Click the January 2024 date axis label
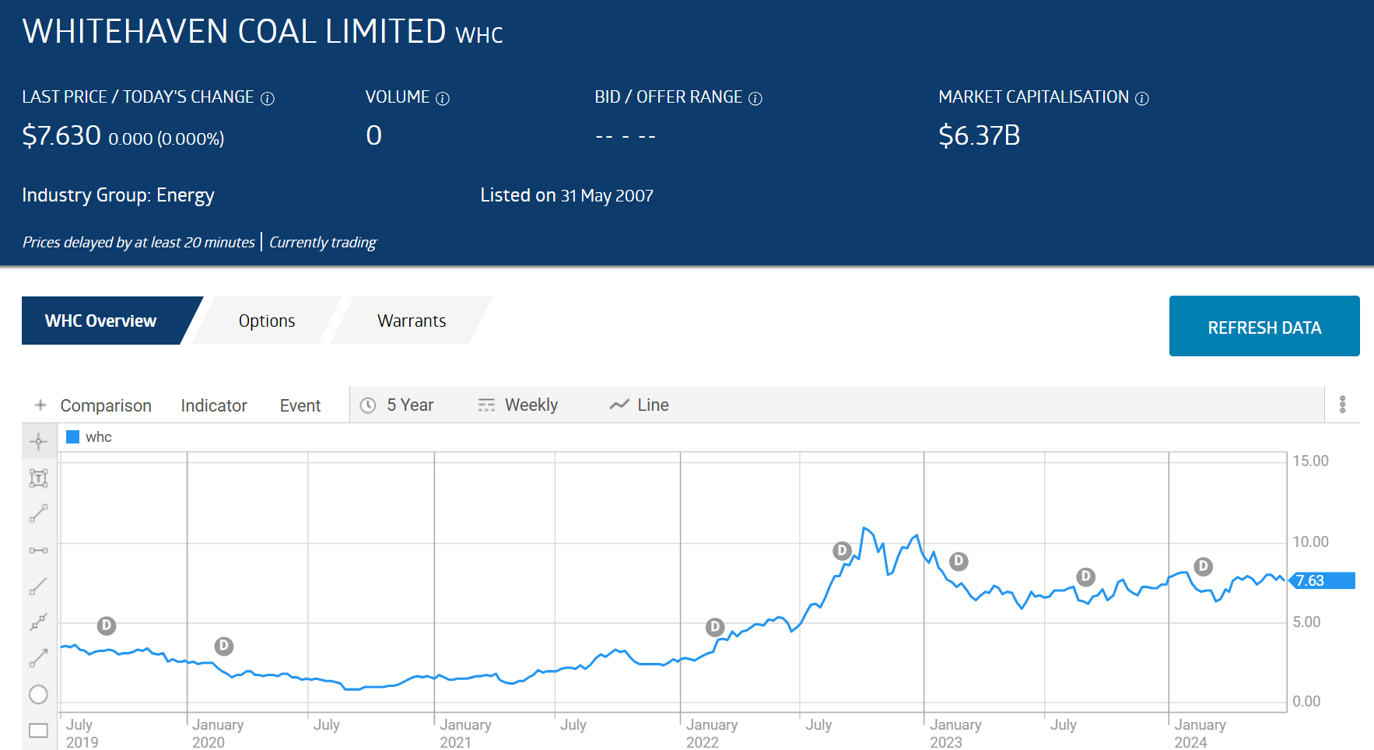Image resolution: width=1374 pixels, height=750 pixels. [1200, 733]
